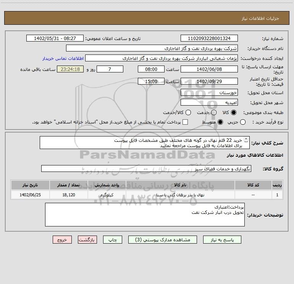Click the description box scroll arrows
The height and width of the screenshot is (284, 294).
(246, 140)
